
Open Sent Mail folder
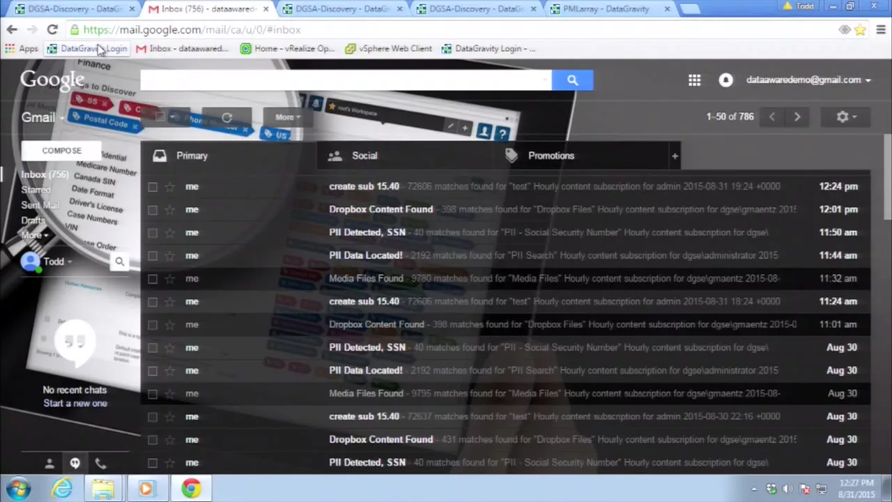tap(40, 205)
